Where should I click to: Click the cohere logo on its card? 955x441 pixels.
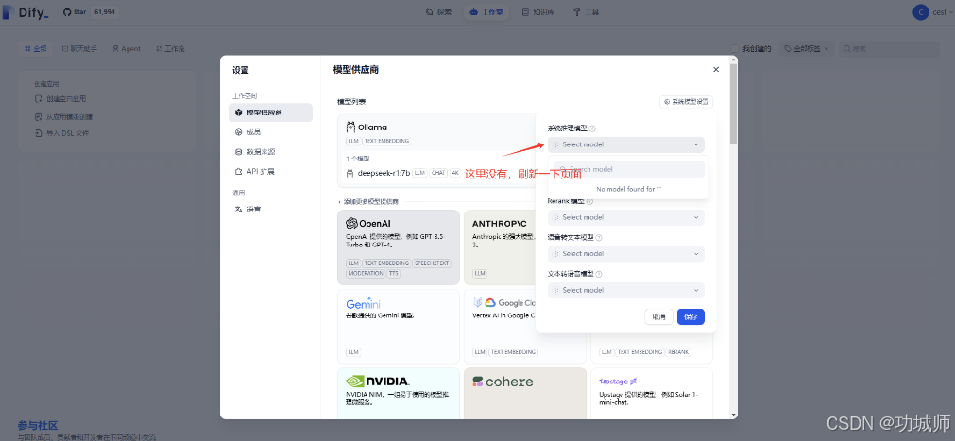coord(503,382)
